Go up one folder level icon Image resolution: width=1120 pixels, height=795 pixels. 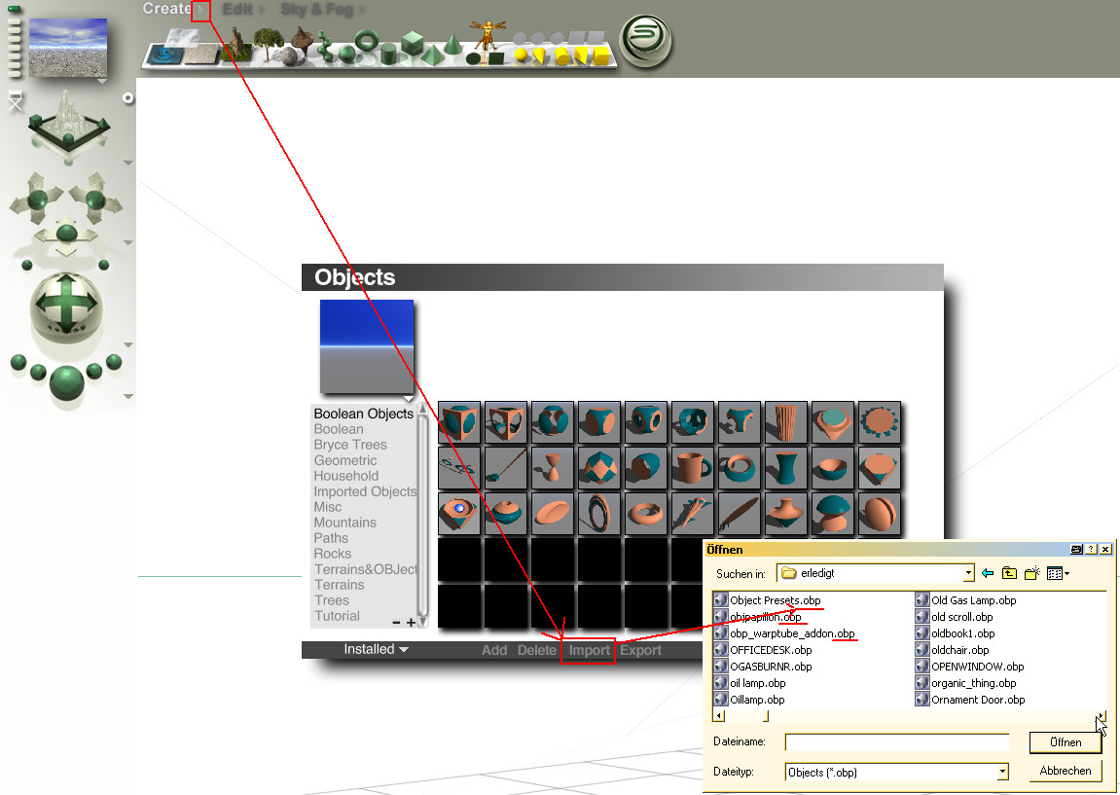pos(1008,573)
